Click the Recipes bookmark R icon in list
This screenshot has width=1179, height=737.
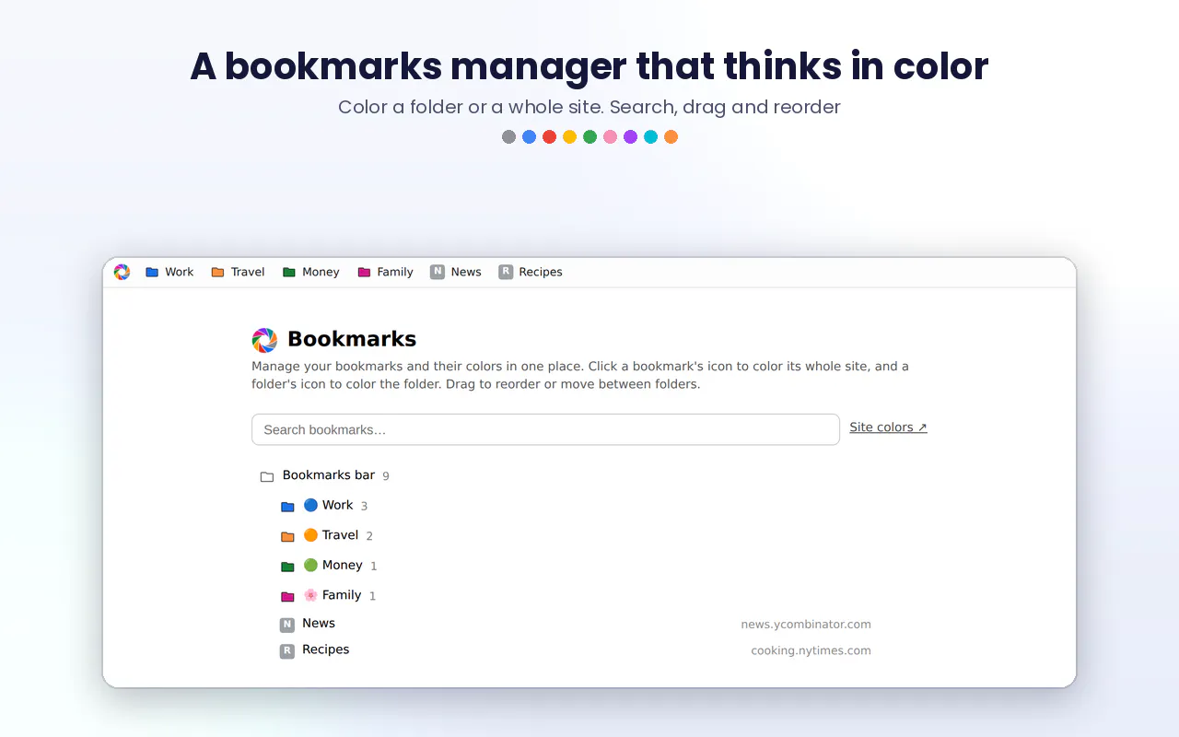[x=287, y=651]
